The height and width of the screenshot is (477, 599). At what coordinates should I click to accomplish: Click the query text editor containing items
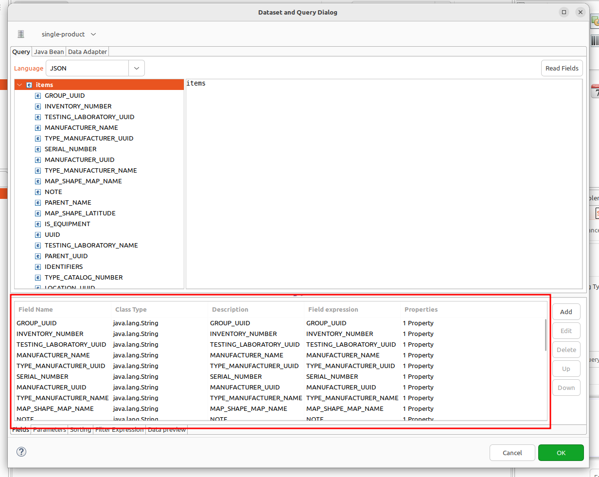point(384,184)
